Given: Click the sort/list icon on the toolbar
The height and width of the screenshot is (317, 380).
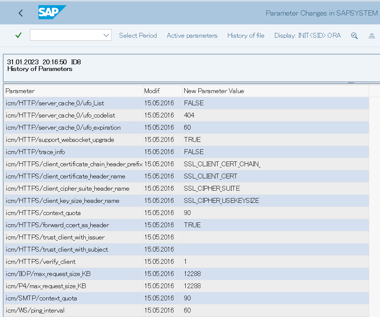Looking at the screenshot, I should coord(371,35).
